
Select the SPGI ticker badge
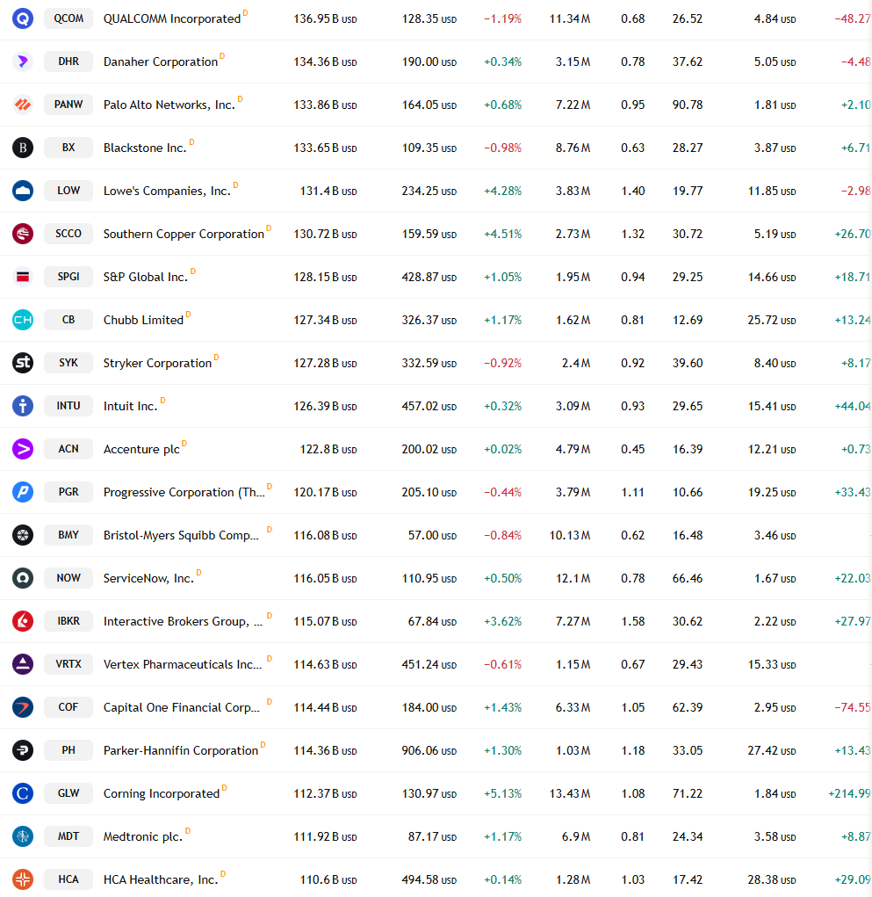coord(68,277)
